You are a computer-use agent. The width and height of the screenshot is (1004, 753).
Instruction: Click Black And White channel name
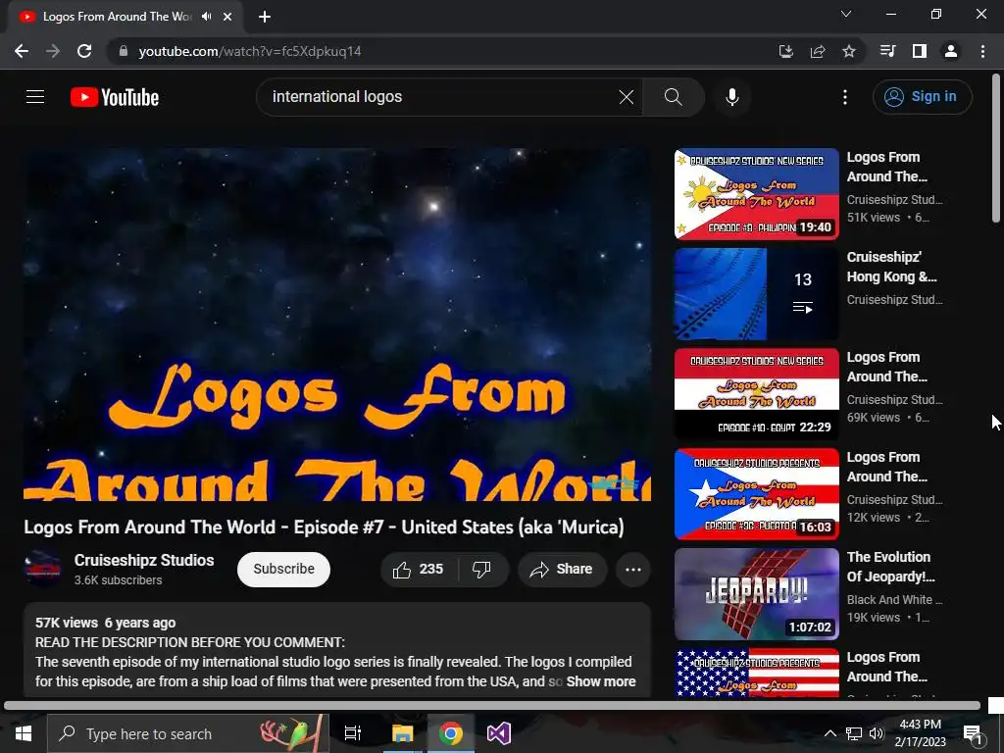[894, 600]
